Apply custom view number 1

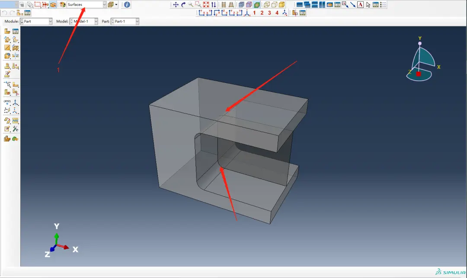point(254,13)
